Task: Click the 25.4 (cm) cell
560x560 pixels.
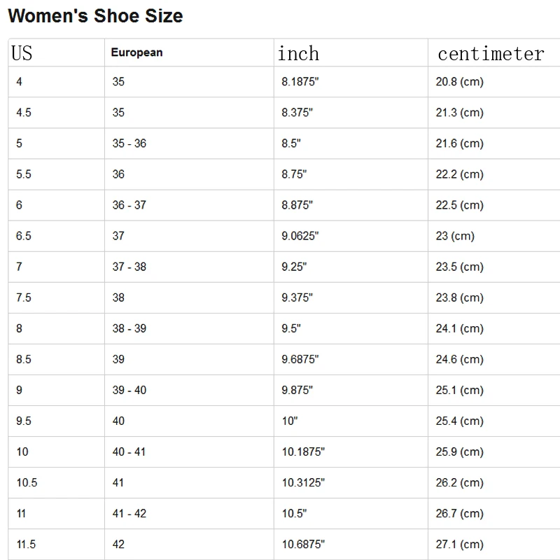Action: tap(459, 421)
